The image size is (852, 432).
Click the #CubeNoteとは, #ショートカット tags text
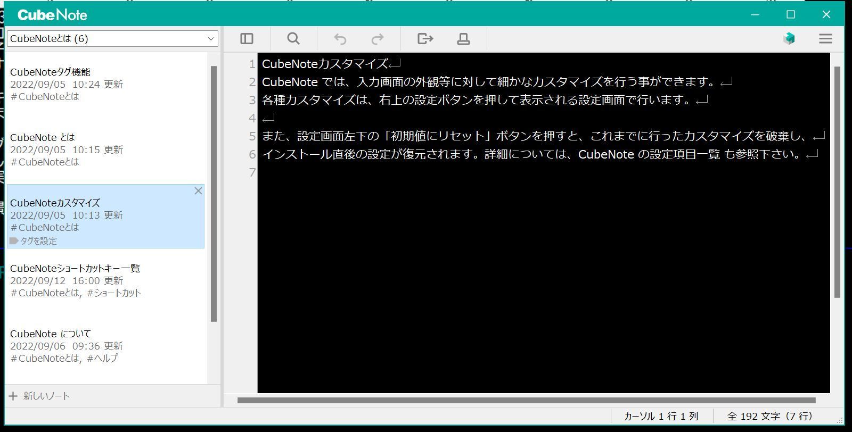pyautogui.click(x=76, y=293)
